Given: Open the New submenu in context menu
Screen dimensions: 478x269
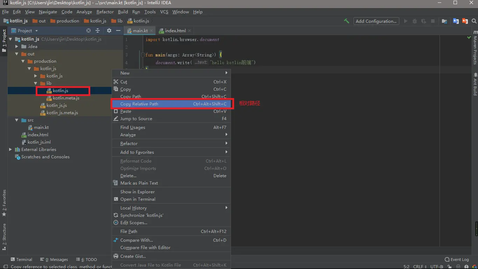Looking at the screenshot, I should pos(171,73).
